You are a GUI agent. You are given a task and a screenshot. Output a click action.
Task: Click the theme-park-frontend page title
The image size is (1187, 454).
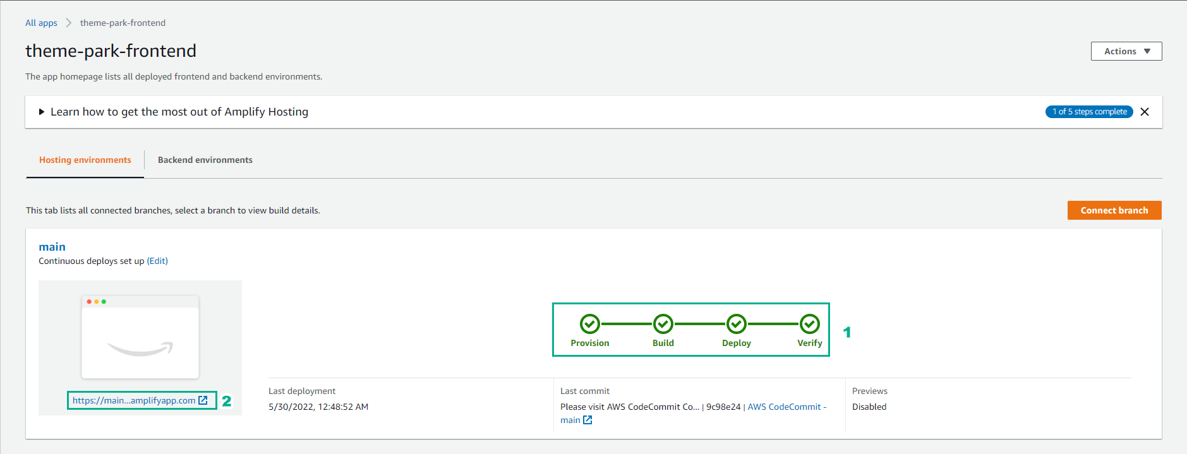point(111,51)
